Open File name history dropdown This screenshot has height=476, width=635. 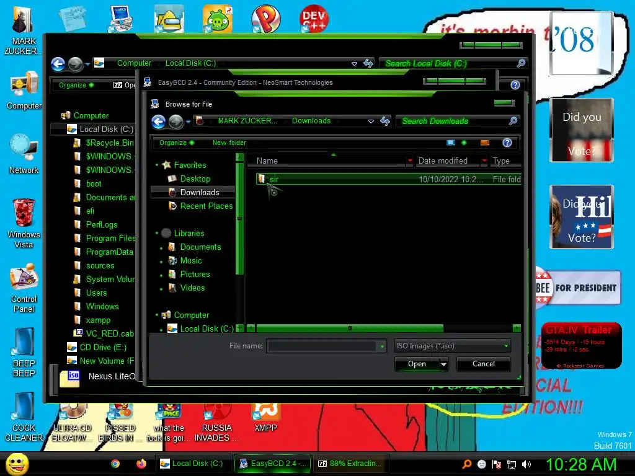[382, 346]
